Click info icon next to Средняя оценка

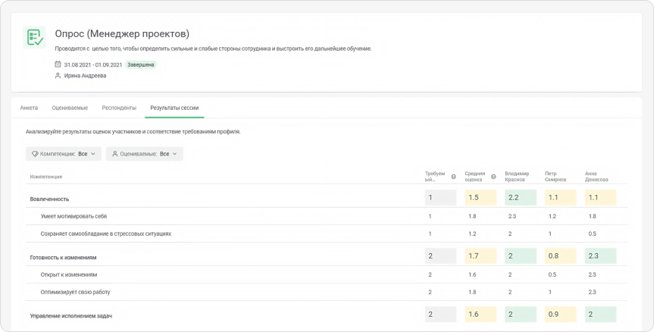click(493, 177)
